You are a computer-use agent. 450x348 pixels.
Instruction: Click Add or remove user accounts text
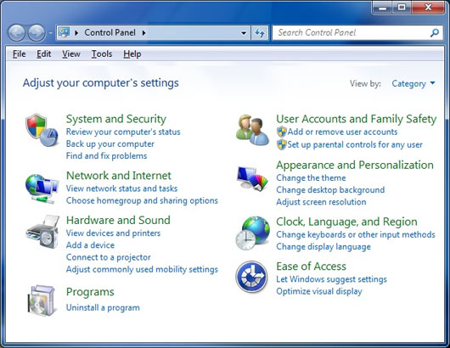342,132
